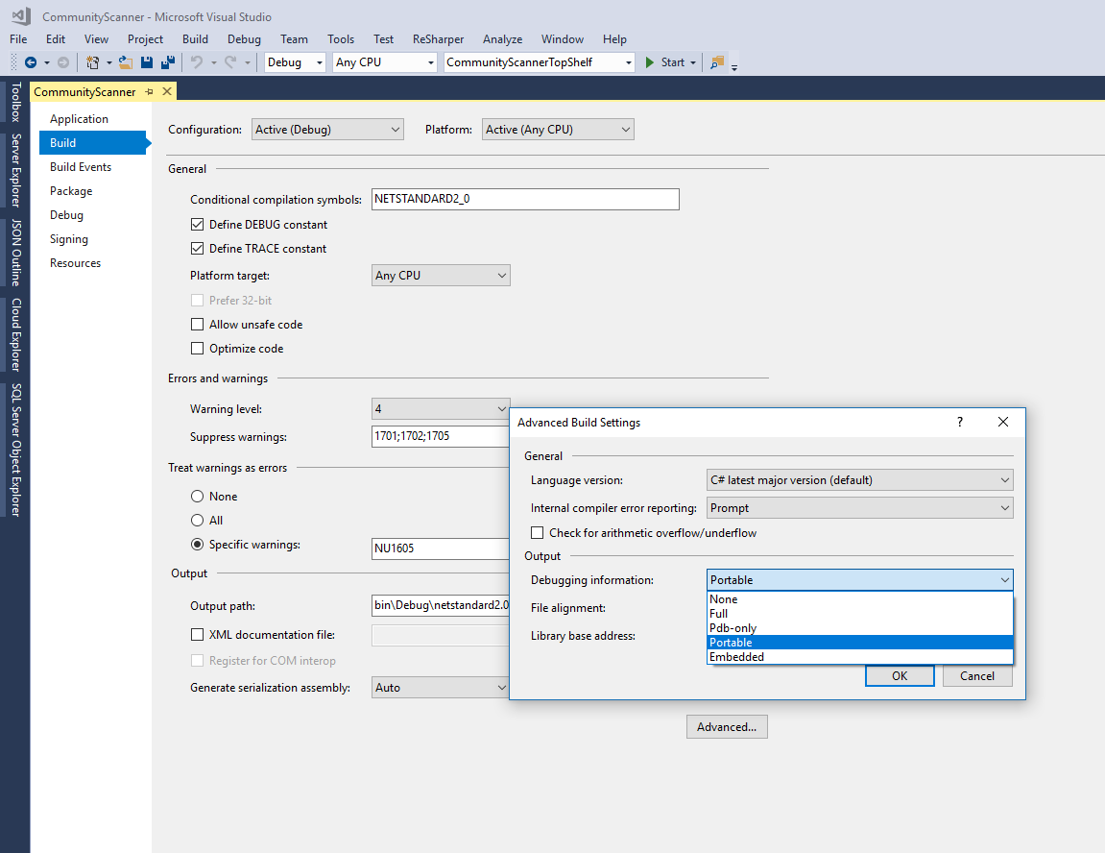Check arithmetic overflow/underflow checkbox
Viewport: 1105px width, 853px height.
click(x=537, y=533)
